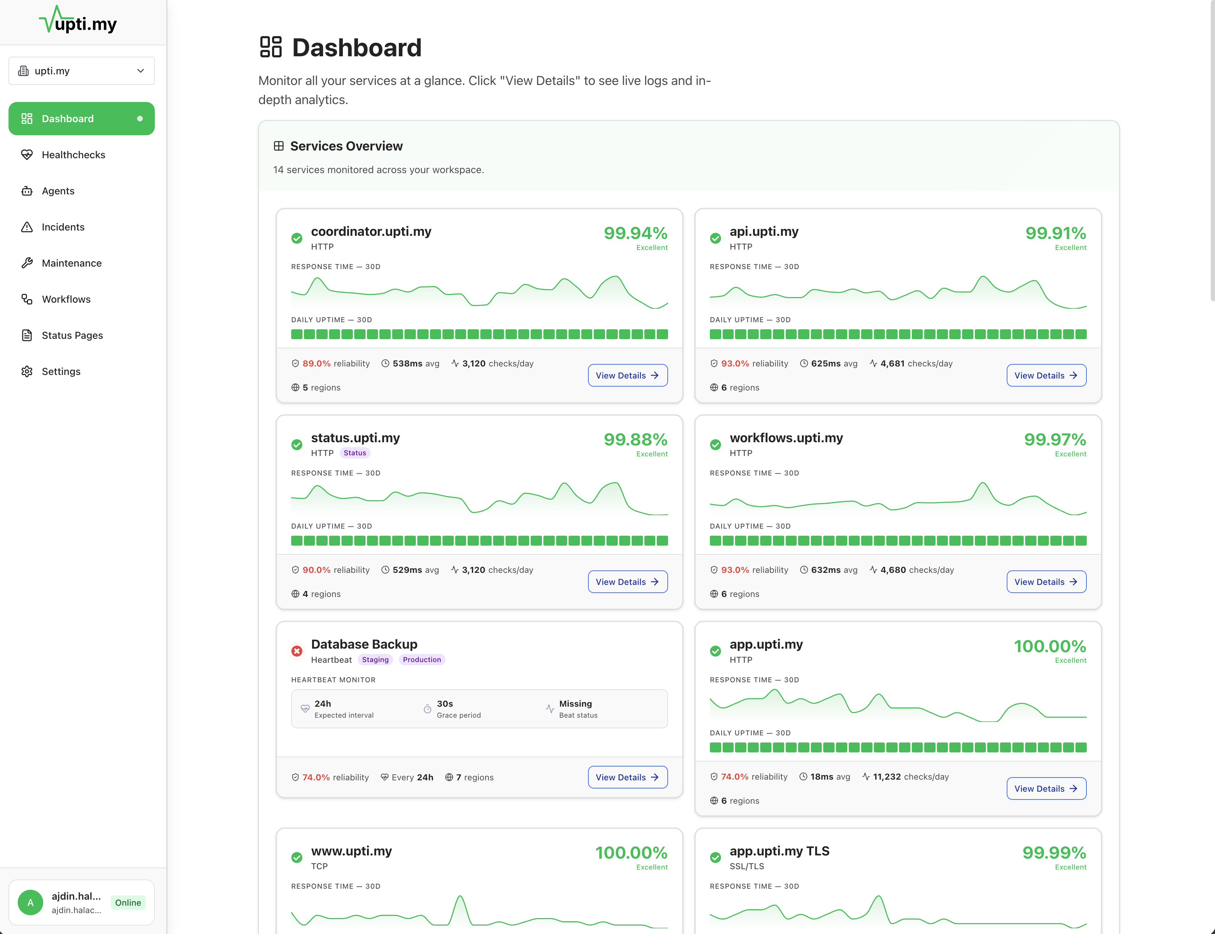The height and width of the screenshot is (934, 1215).
Task: Click the Status tag on status.upti.my
Action: coord(355,453)
